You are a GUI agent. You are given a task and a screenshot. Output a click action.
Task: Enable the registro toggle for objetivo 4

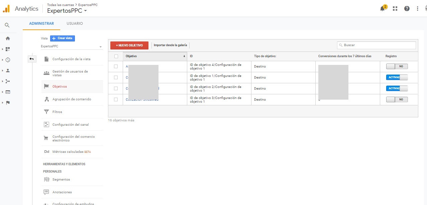point(397,67)
